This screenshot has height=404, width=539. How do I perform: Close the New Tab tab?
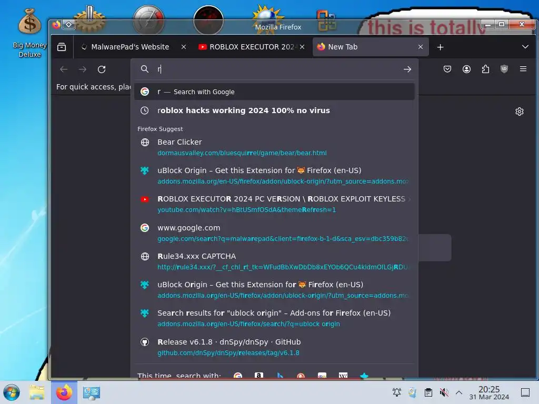coord(421,47)
